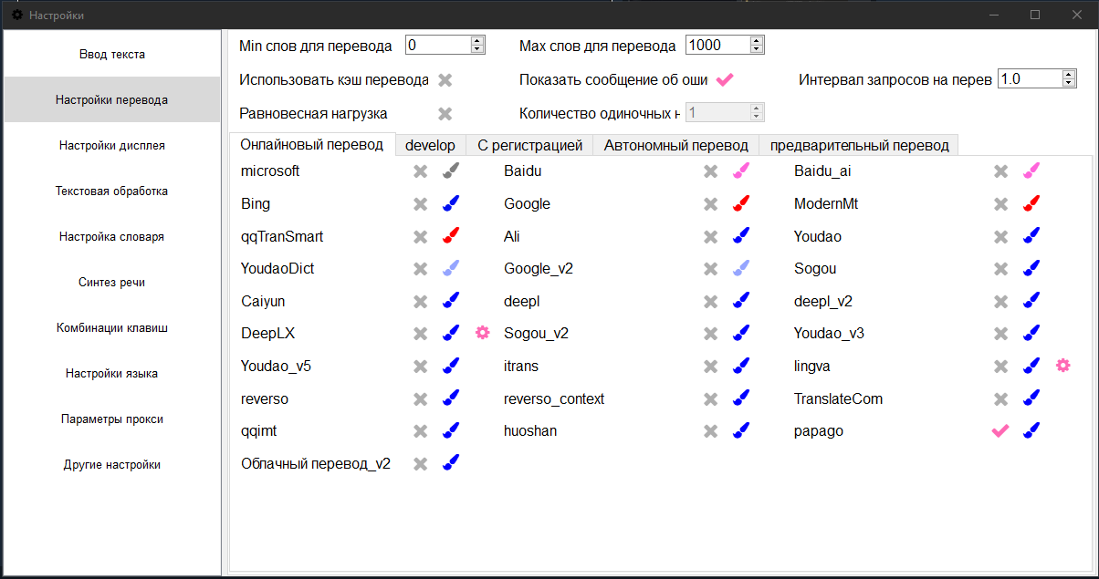The width and height of the screenshot is (1099, 579).
Task: Click the gray paintbrush icon for microsoft
Action: tap(450, 171)
